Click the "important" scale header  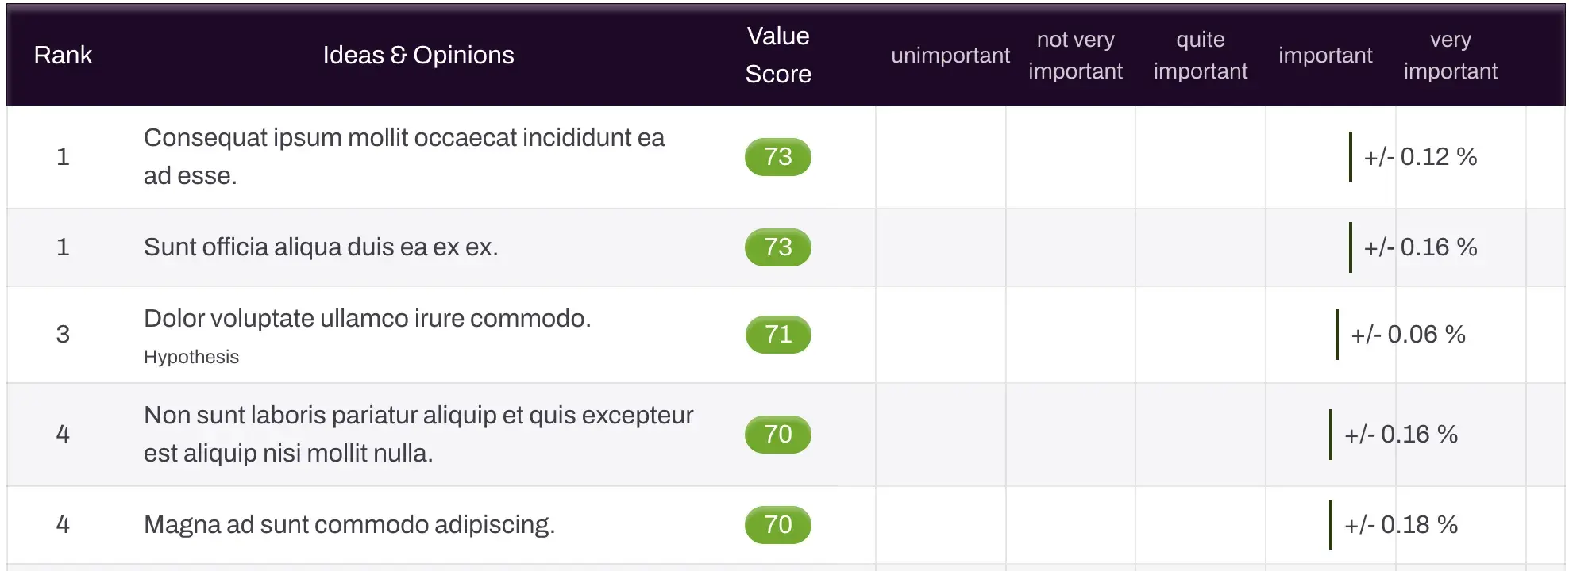point(1325,56)
